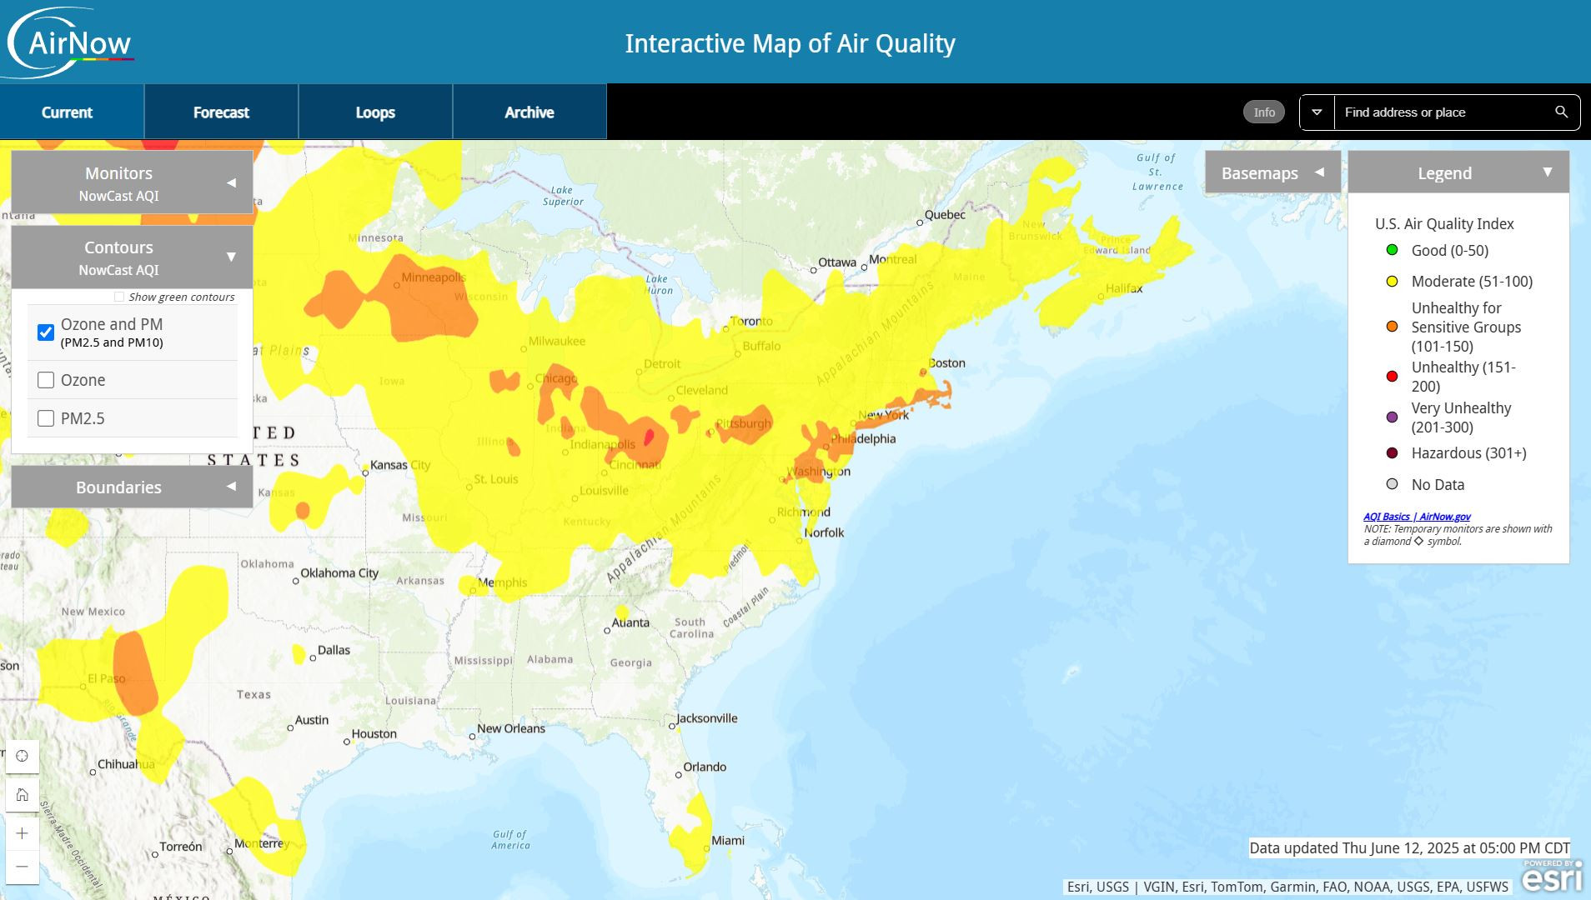Click the red Unhealthy spot near Cincinnati
Image resolution: width=1591 pixels, height=900 pixels.
[x=649, y=437]
